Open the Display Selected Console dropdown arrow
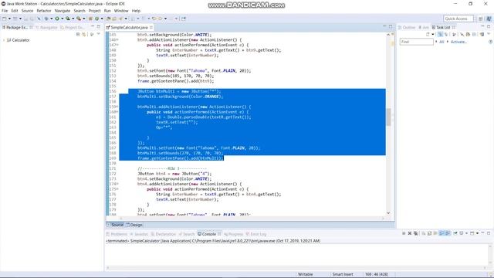Viewport: 494px width, 278px height. (466, 233)
